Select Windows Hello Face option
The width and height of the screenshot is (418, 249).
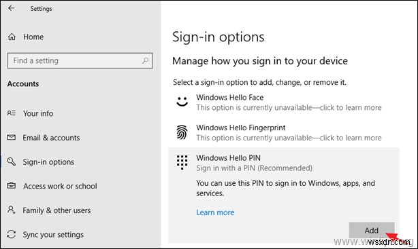click(230, 97)
